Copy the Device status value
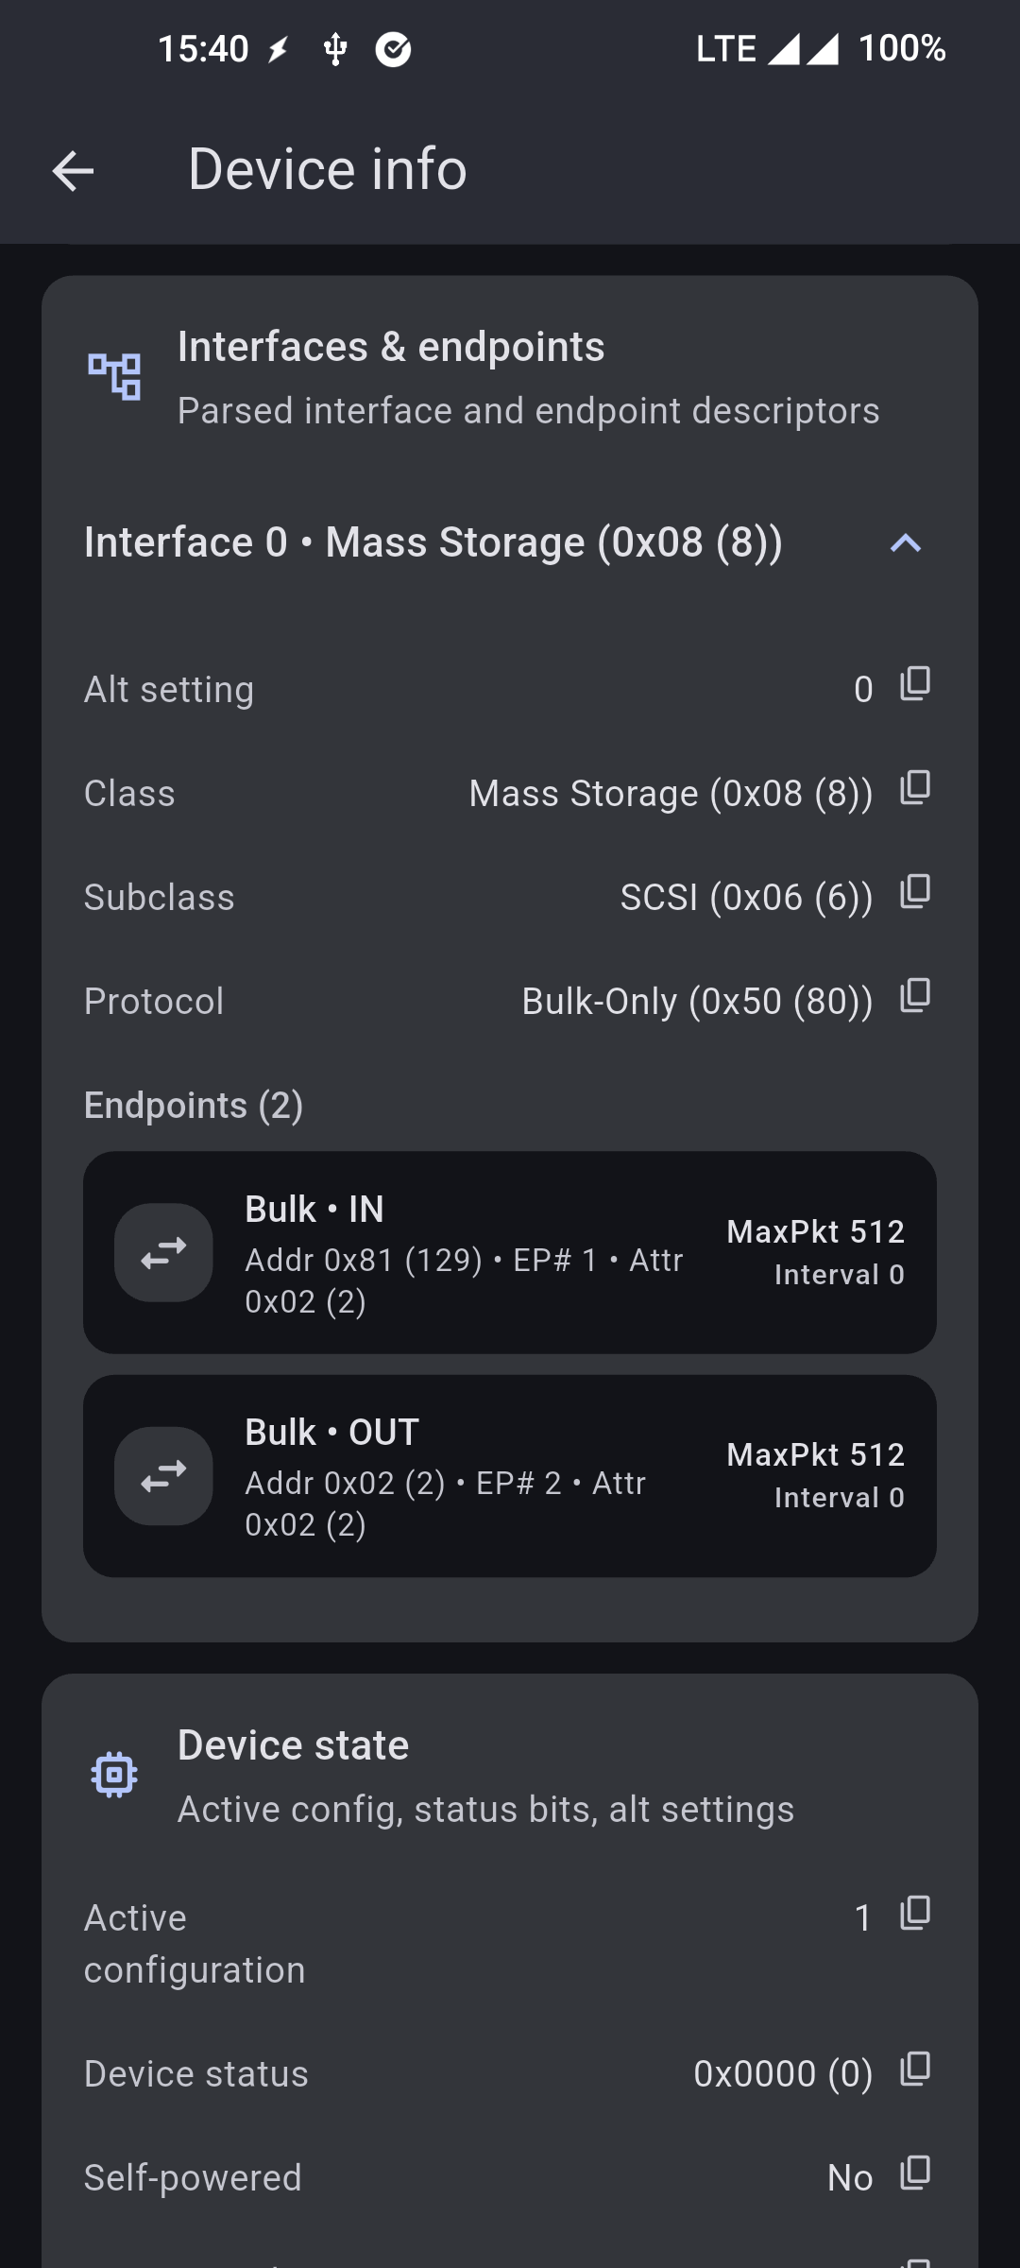1020x2268 pixels. click(915, 2070)
